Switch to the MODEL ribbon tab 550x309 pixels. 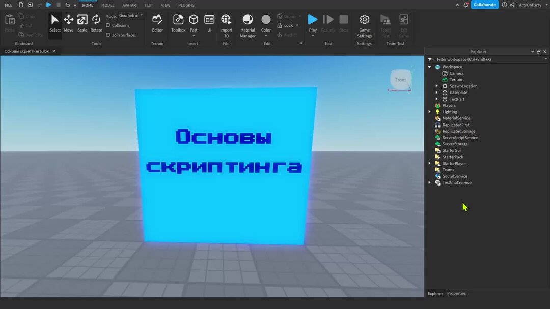[x=107, y=5]
